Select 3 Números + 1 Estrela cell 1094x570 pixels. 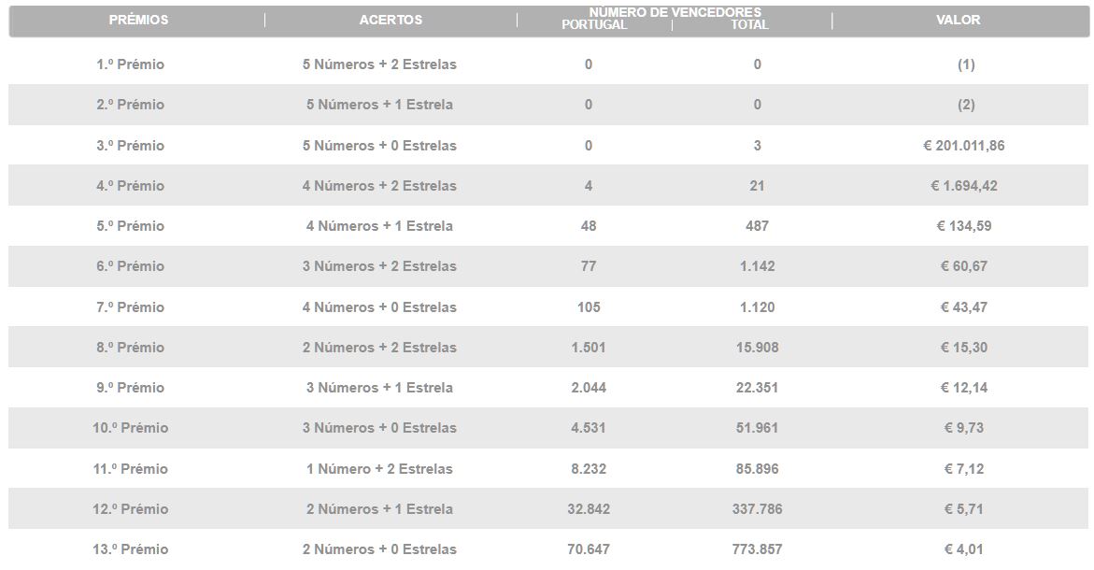379,387
